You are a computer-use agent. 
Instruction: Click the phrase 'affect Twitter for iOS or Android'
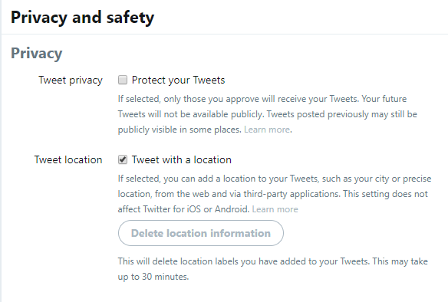click(183, 209)
